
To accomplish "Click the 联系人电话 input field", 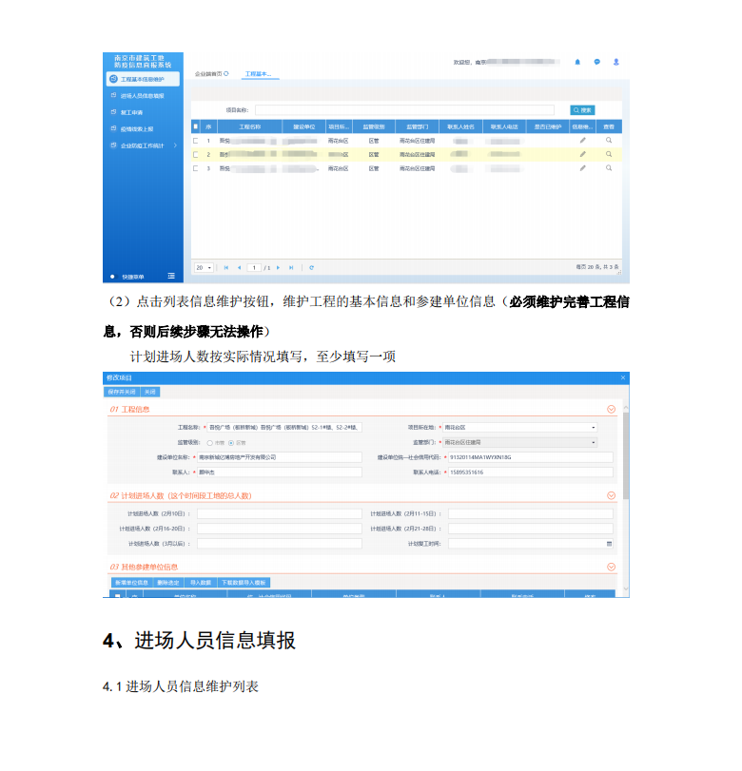I will (x=531, y=472).
